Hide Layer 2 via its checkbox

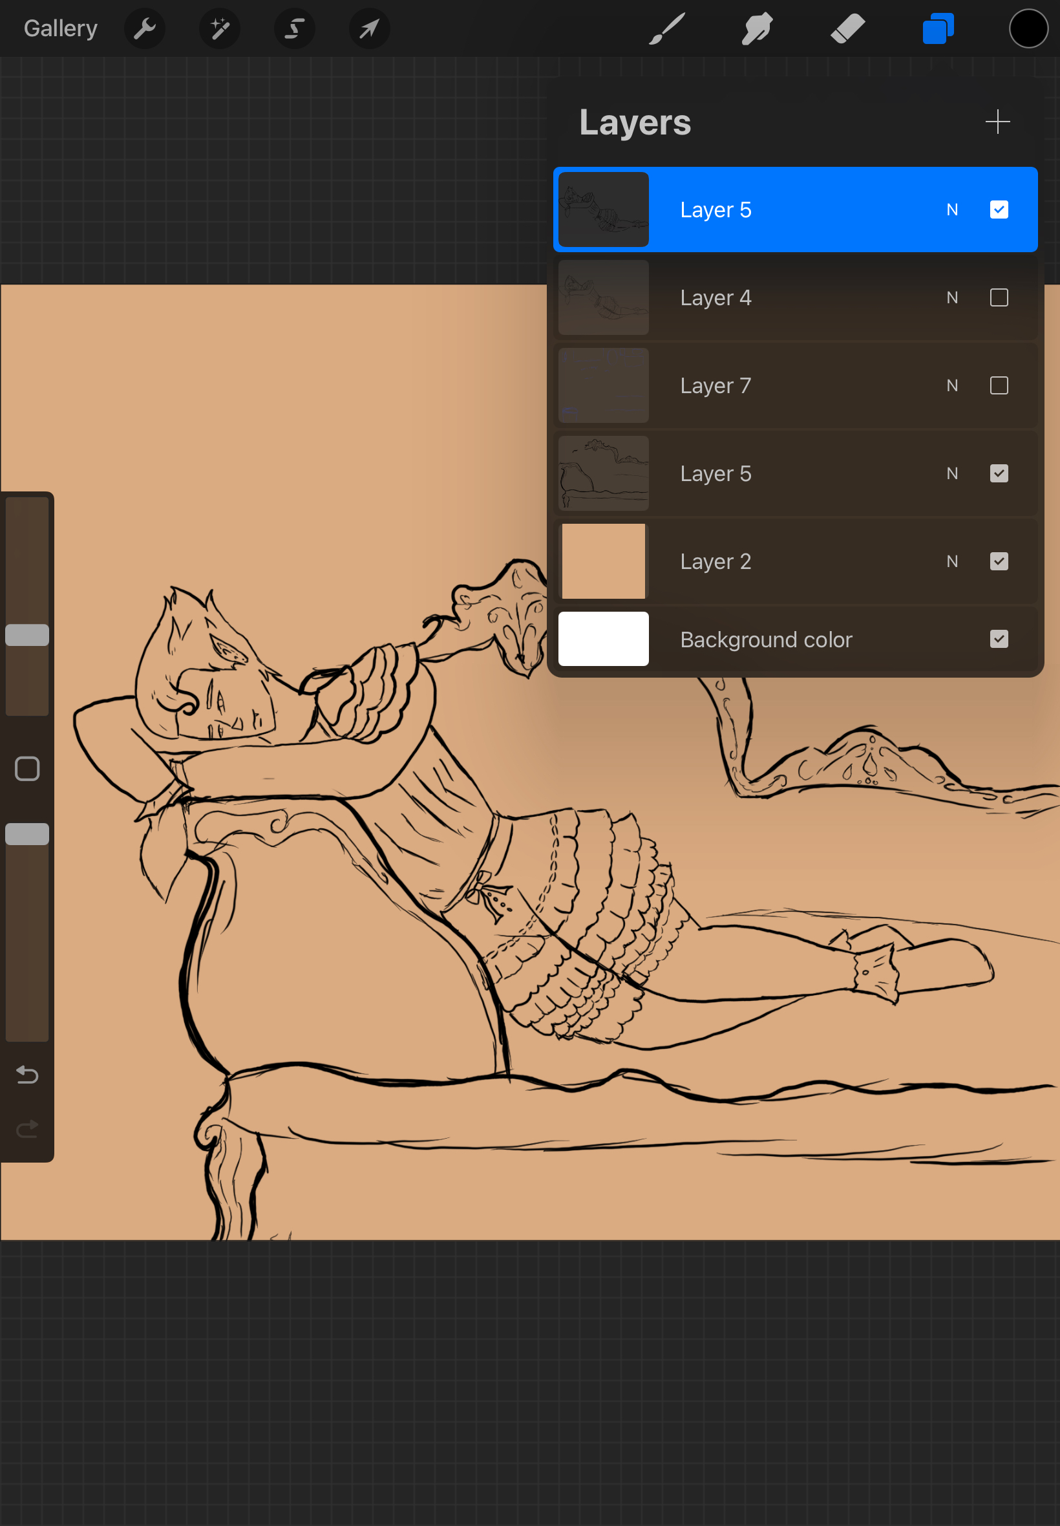pos(998,561)
